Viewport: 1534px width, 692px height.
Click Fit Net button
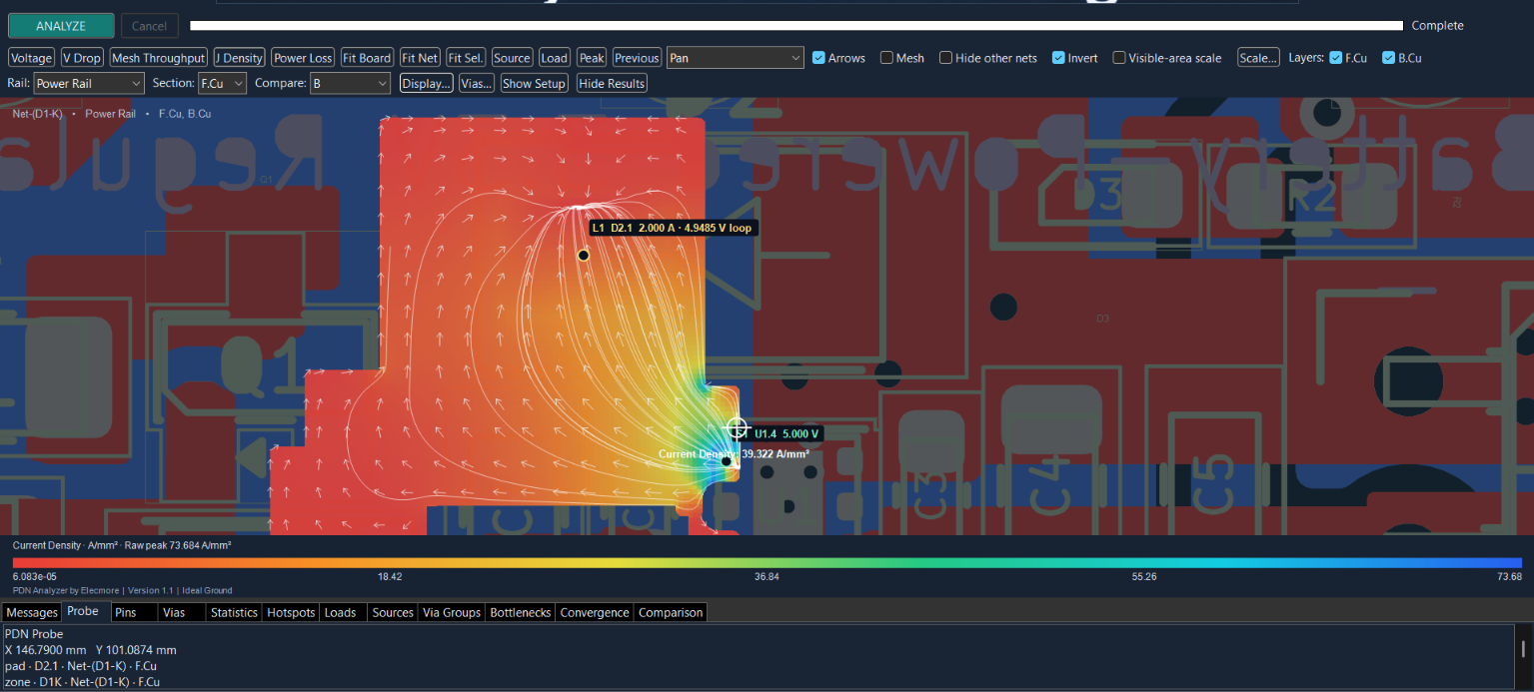pyautogui.click(x=419, y=58)
